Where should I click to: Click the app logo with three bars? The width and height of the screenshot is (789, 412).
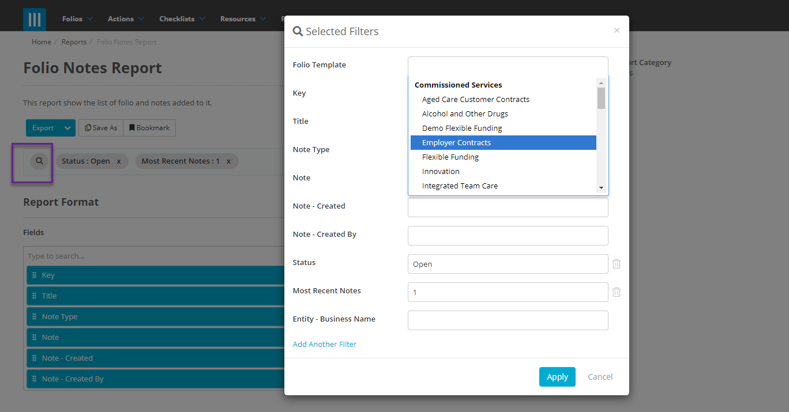34,18
